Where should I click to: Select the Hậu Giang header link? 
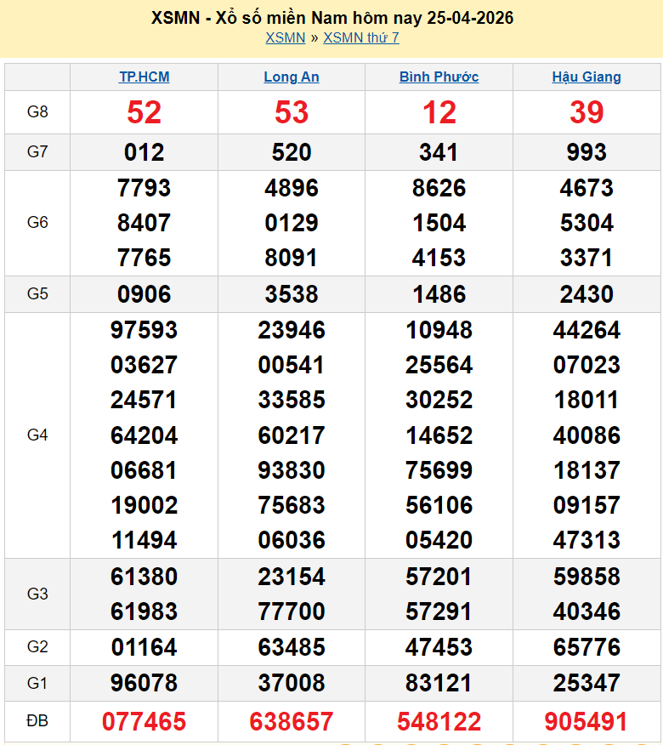click(x=586, y=77)
